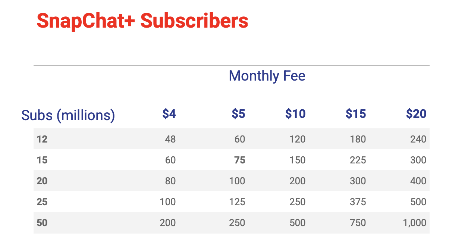Select the 50 million subs row label

point(42,223)
